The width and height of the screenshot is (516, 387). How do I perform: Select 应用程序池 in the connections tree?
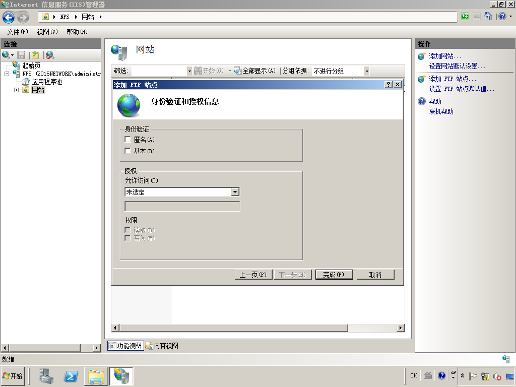(x=47, y=82)
